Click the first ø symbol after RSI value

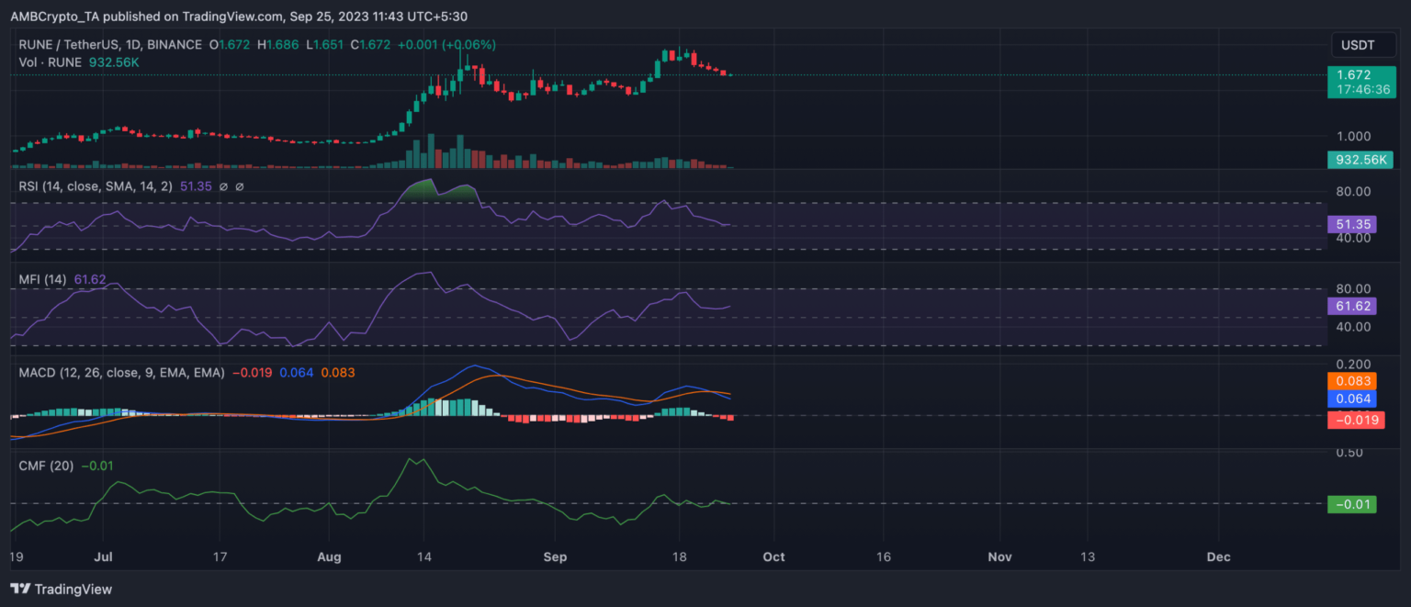225,186
